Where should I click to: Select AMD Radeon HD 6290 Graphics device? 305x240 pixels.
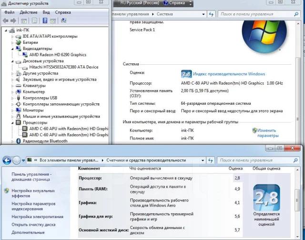[58, 55]
